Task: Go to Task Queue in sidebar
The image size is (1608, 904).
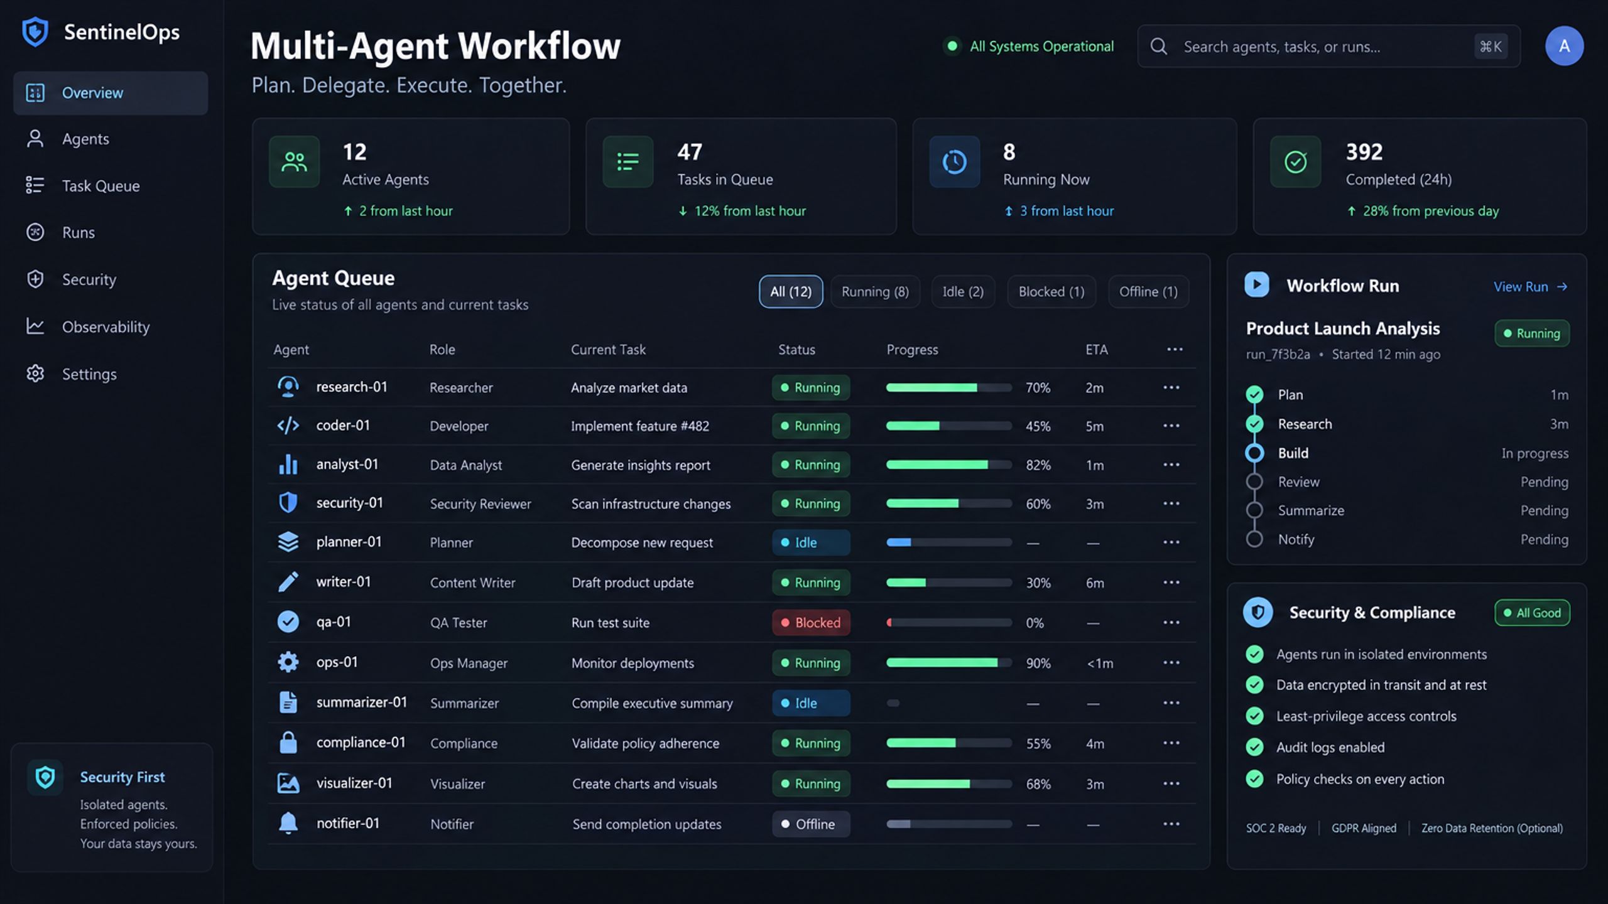Action: 111,186
